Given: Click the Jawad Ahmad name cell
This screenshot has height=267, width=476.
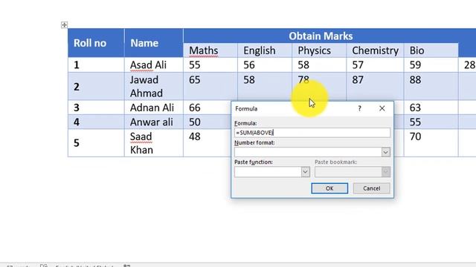Looking at the screenshot, I should click(x=154, y=86).
